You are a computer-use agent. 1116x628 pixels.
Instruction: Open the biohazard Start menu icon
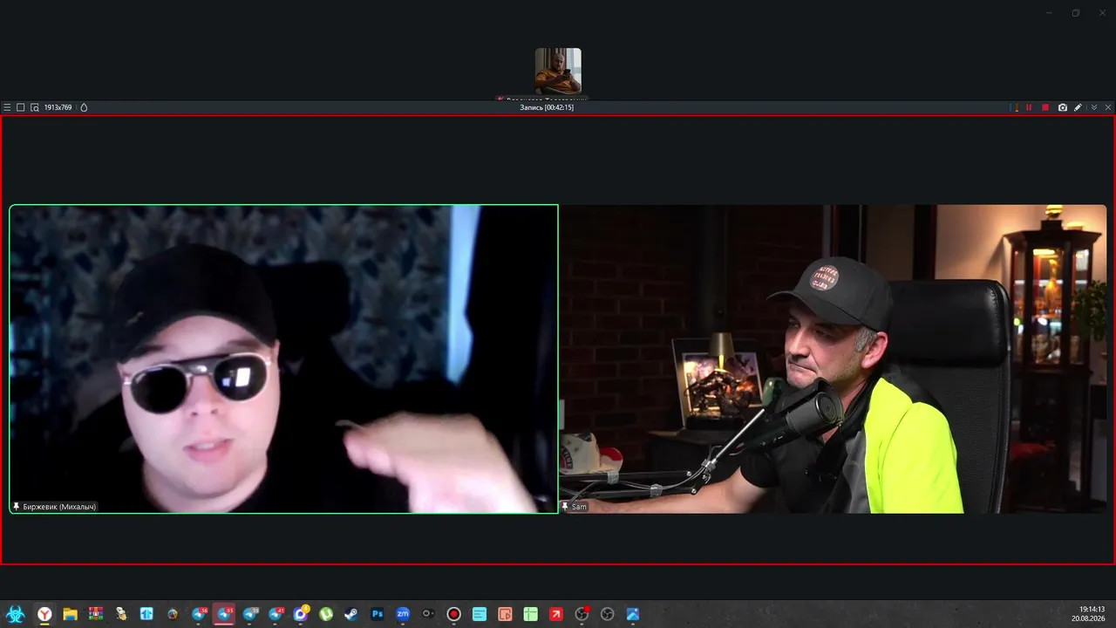click(16, 614)
